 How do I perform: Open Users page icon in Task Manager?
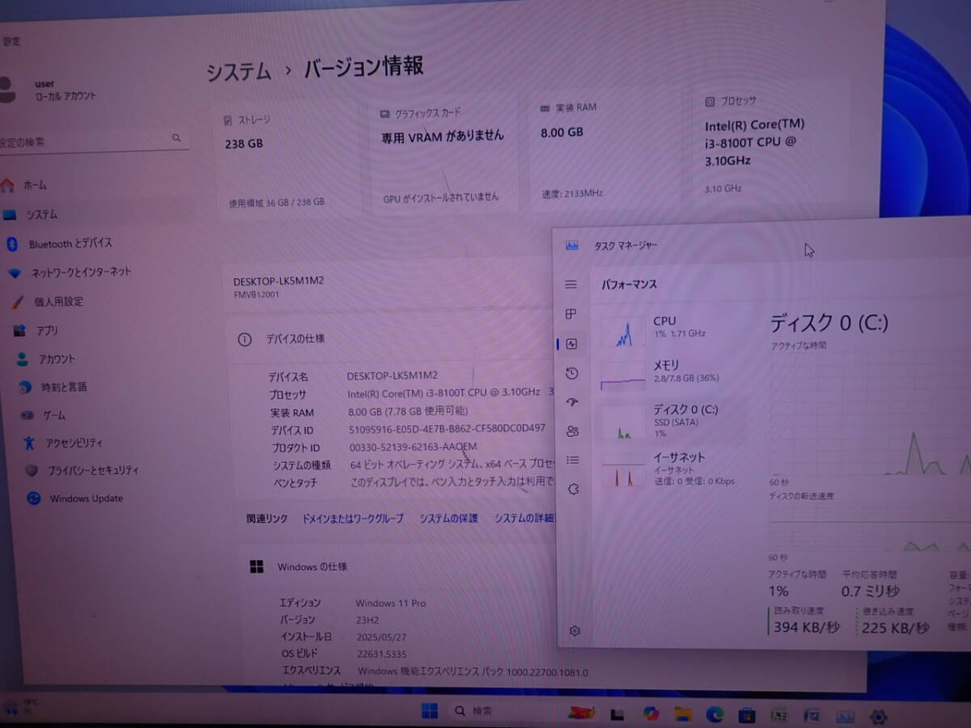coord(573,431)
